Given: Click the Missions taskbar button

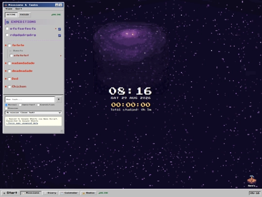Looking at the screenshot, I should [x=31, y=193].
